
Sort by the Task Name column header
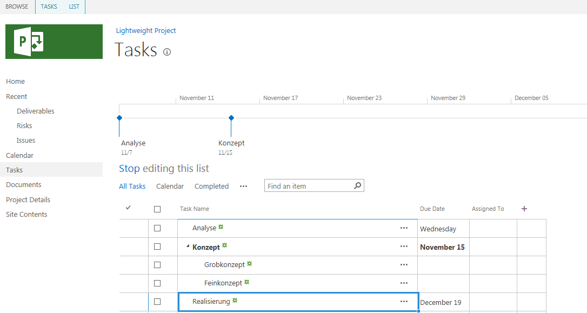[x=194, y=209]
